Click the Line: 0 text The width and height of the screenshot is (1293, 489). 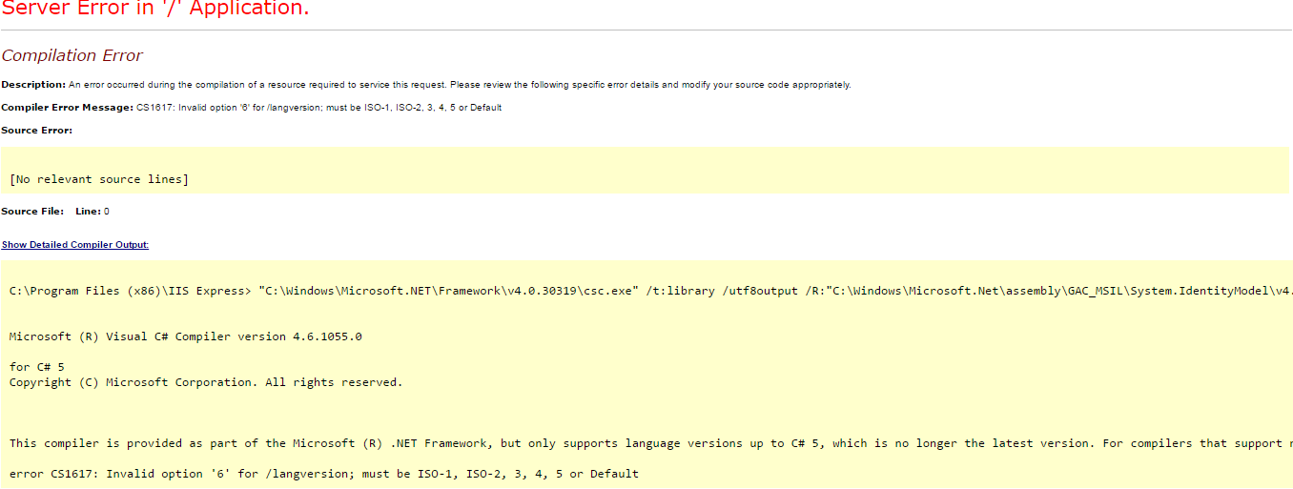92,211
